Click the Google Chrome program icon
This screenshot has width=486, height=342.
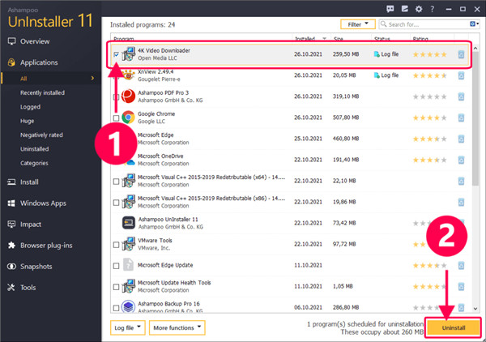[x=129, y=118]
